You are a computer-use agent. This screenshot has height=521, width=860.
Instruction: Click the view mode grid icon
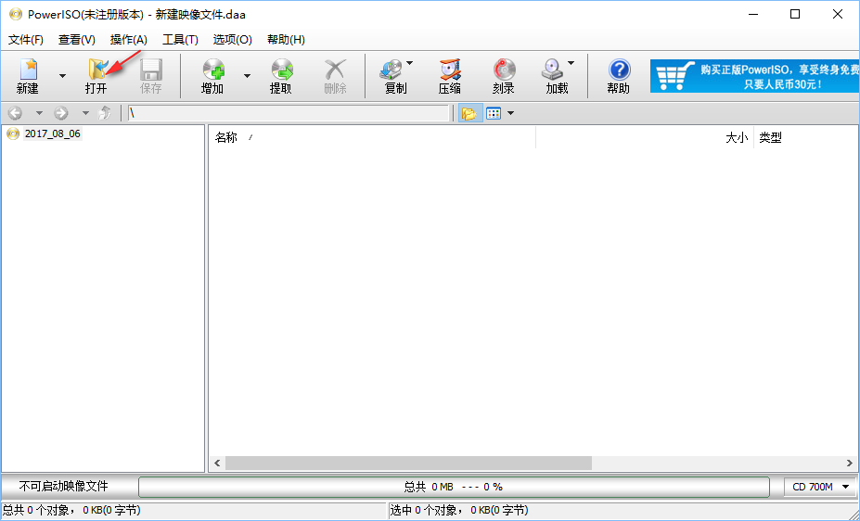point(494,113)
